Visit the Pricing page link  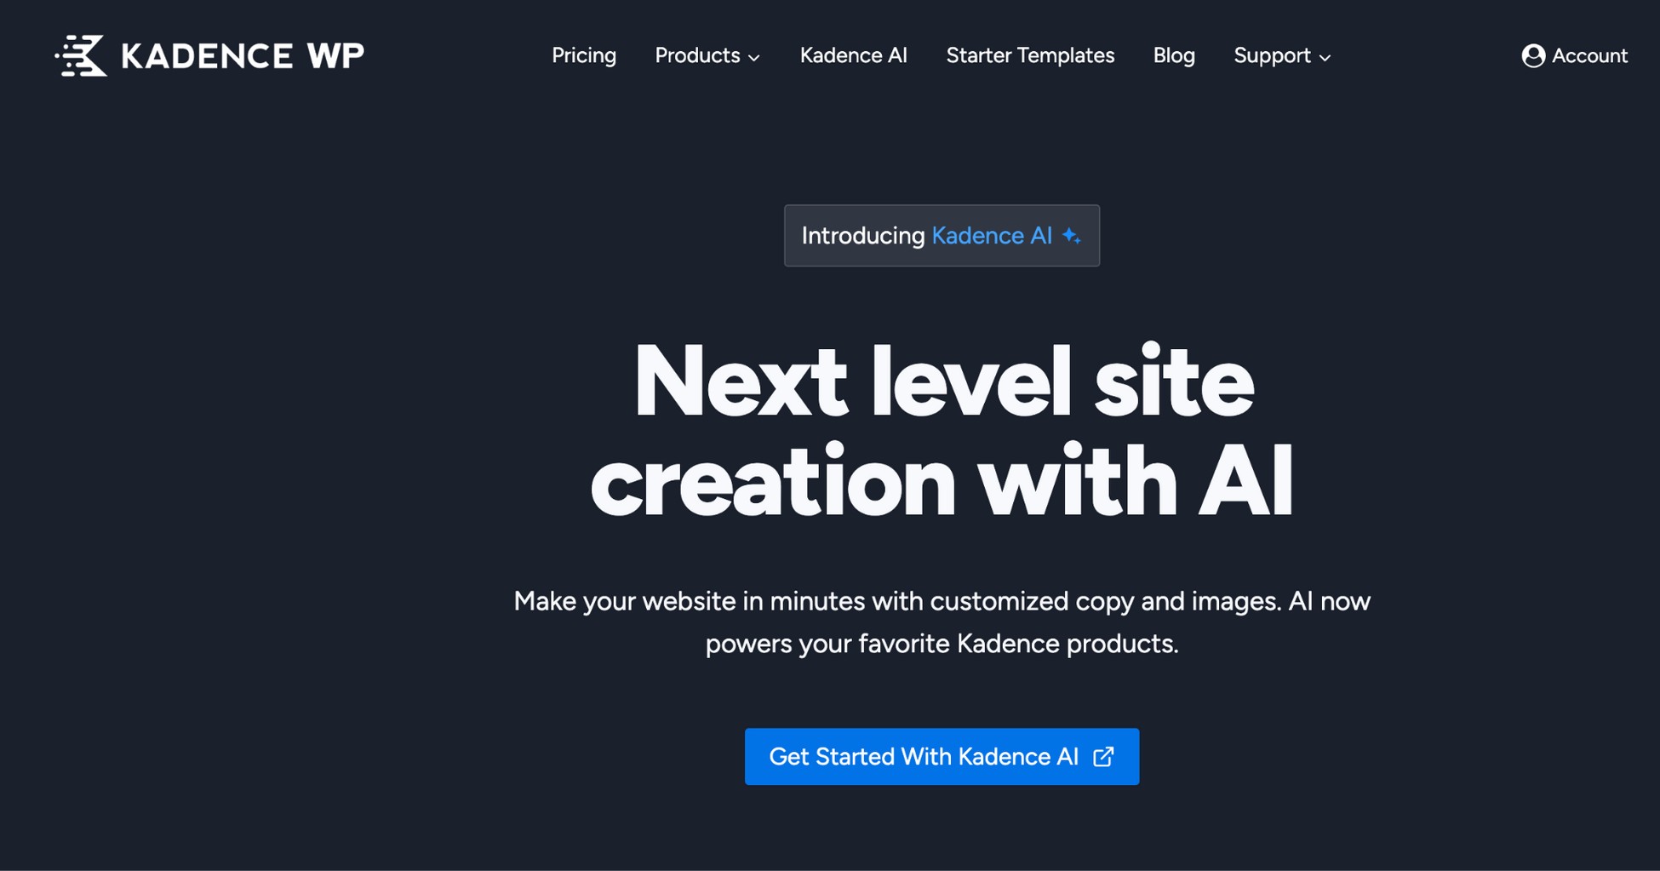coord(584,55)
